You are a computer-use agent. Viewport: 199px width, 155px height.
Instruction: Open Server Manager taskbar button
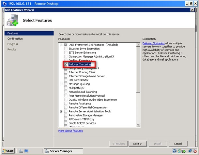click(64, 151)
